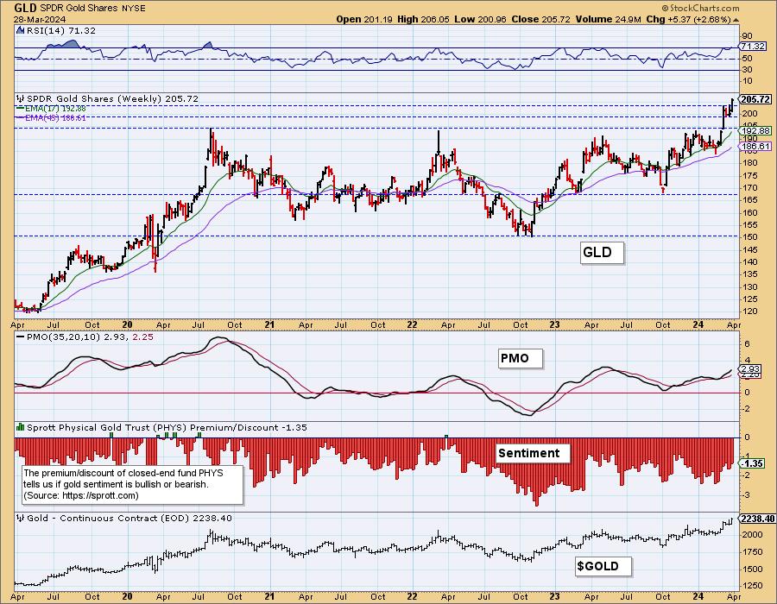The width and height of the screenshot is (777, 604).
Task: Click the premium/discount explanation note box
Action: (133, 484)
